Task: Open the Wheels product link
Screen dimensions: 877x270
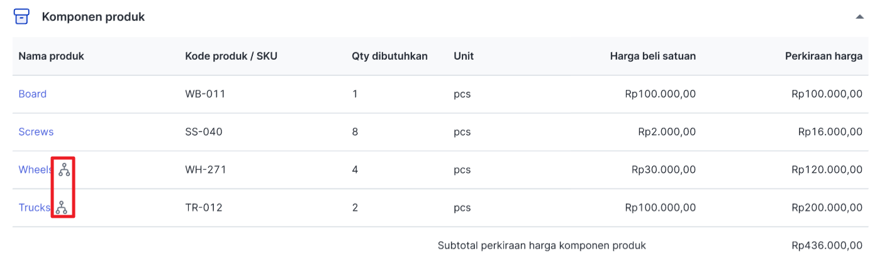Action: (35, 169)
